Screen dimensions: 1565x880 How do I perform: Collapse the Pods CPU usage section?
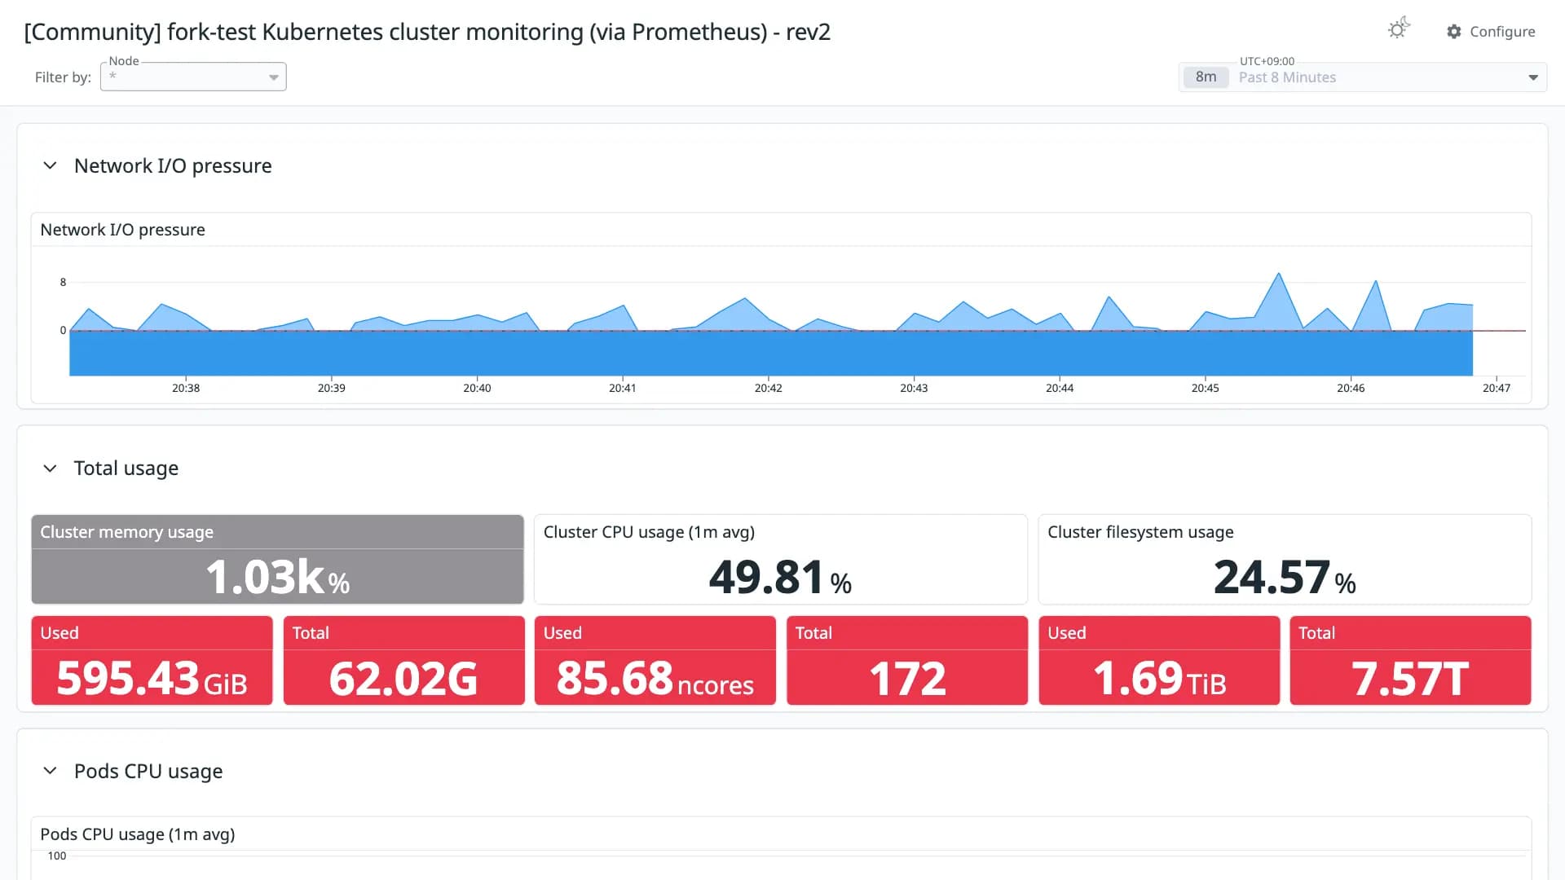coord(50,771)
